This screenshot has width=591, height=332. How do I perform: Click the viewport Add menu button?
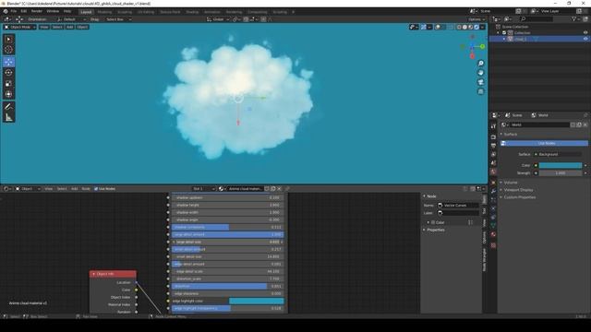[x=70, y=27]
